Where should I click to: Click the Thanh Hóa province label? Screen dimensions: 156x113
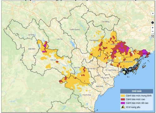pos(87,95)
